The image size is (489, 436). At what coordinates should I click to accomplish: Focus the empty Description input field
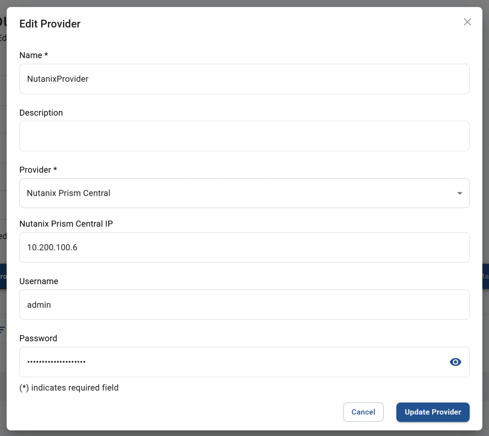244,136
